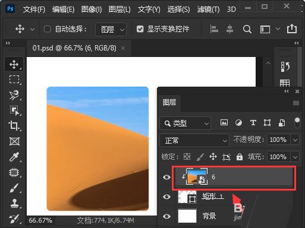
Task: Select the Object Selection tool
Action: tap(14, 110)
